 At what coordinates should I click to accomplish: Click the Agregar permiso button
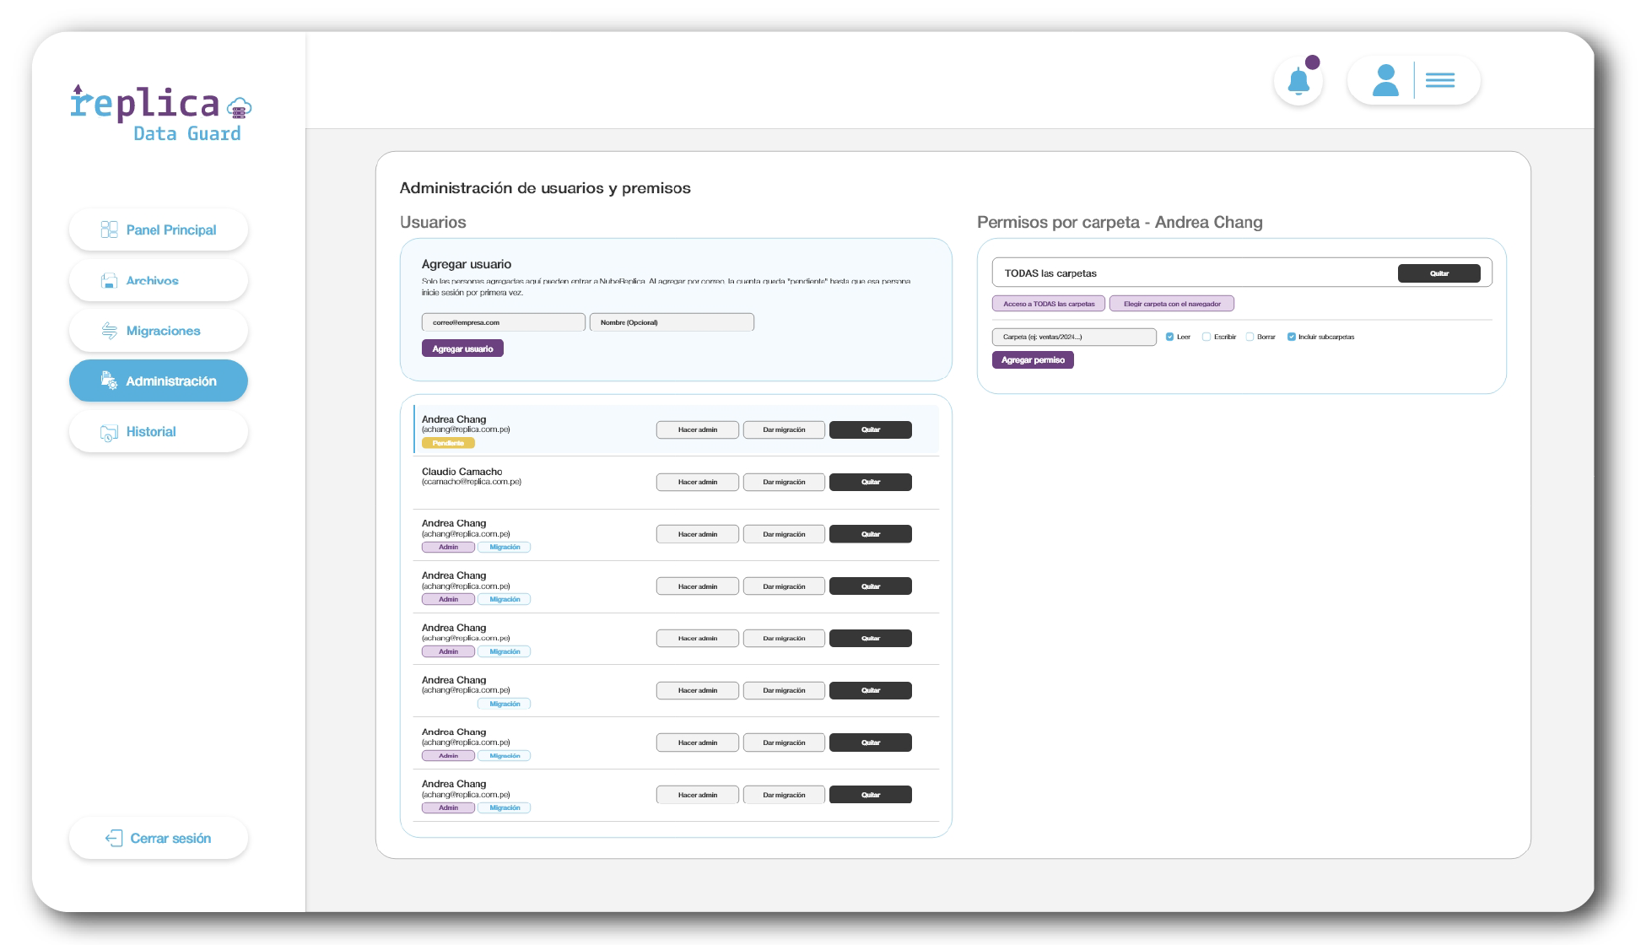point(1033,360)
